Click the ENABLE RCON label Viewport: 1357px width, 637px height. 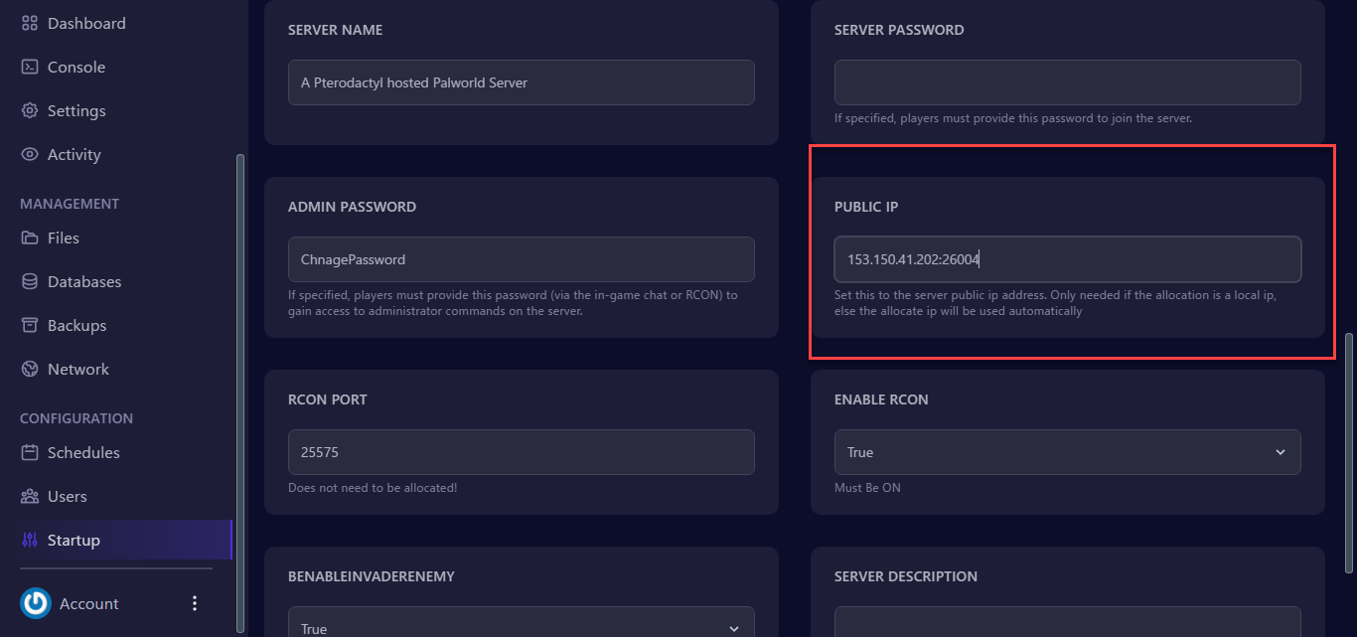point(881,399)
